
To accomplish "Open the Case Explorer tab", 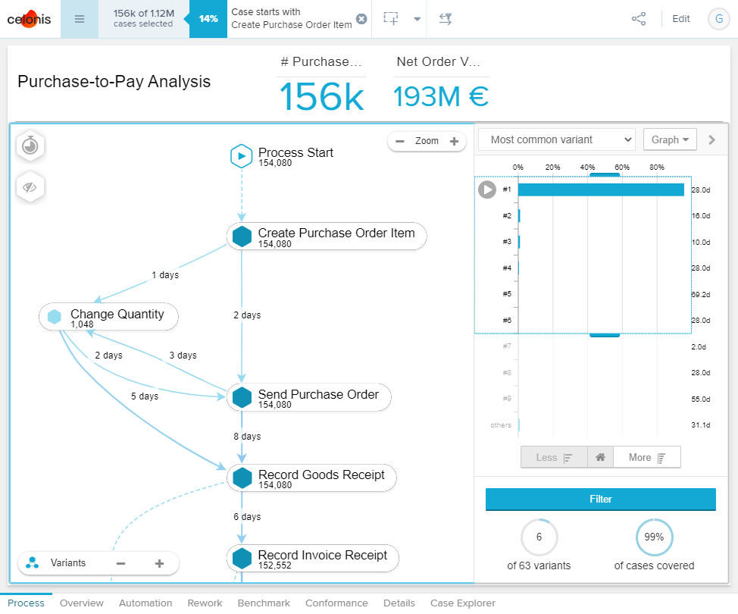I will pos(462,603).
